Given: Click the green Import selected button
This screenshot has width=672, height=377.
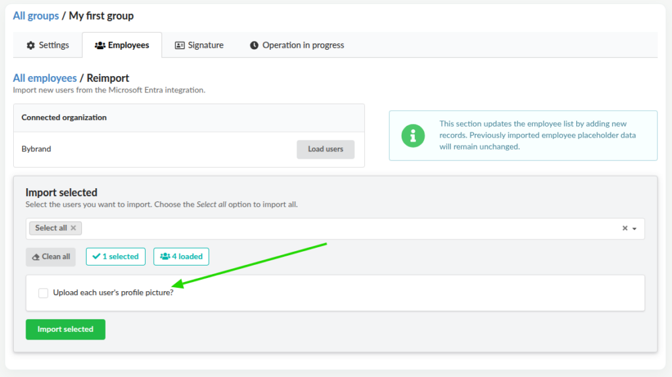Looking at the screenshot, I should 66,329.
